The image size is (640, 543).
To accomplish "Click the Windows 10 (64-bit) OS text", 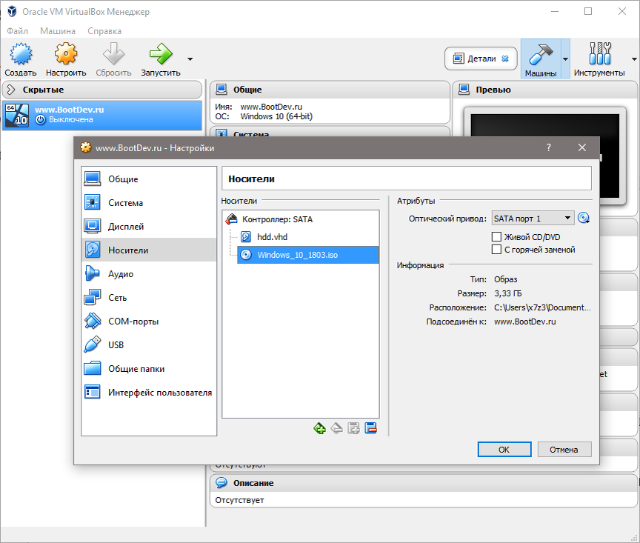I will pyautogui.click(x=276, y=116).
